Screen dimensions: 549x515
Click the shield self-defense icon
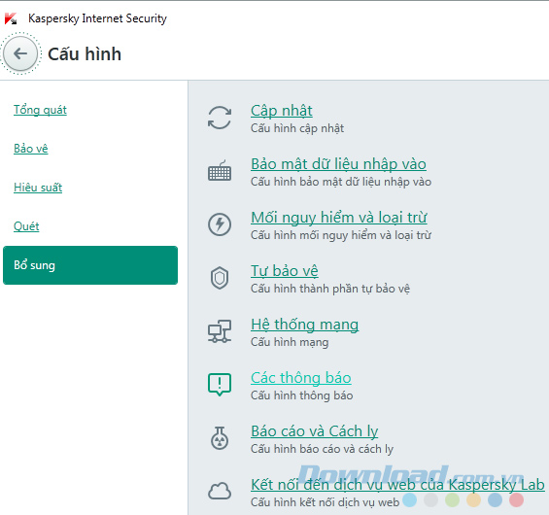click(220, 278)
